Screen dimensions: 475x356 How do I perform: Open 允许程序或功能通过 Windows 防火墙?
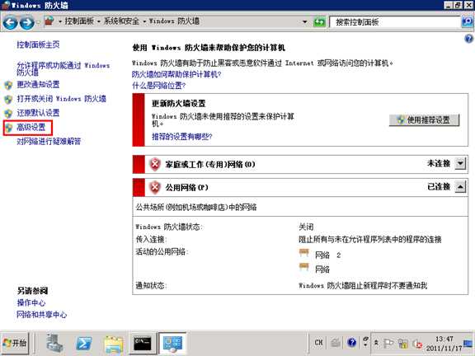(63, 68)
